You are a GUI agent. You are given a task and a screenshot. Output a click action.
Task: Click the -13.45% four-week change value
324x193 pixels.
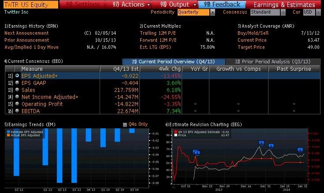[171, 76]
